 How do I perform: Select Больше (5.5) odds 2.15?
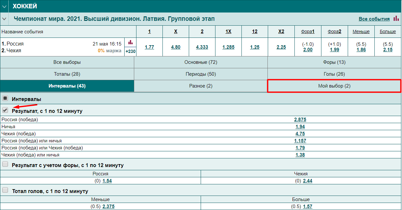click(388, 50)
